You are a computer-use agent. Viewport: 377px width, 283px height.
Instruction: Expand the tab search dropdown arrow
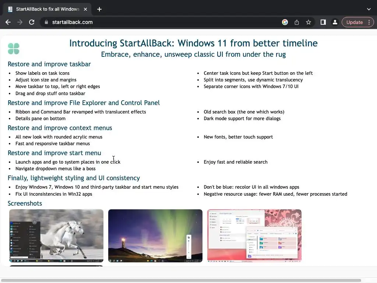369,9
